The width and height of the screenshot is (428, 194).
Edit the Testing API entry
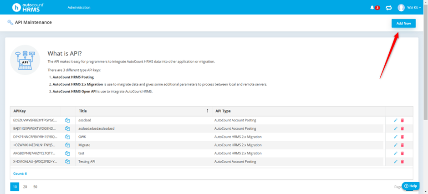click(396, 162)
